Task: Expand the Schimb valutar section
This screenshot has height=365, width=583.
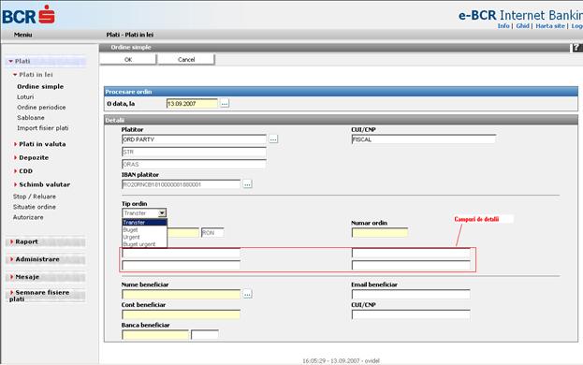Action: (44, 184)
